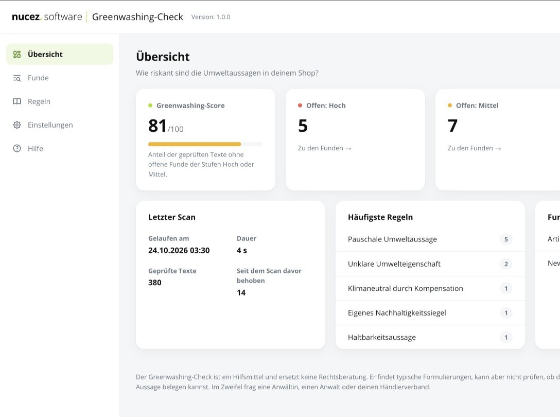560x417 pixels.
Task: Click the 'Häufigste Regeln' card heading
Action: point(380,217)
